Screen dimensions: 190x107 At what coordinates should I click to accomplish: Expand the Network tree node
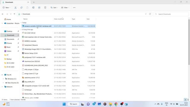coord(2,87)
